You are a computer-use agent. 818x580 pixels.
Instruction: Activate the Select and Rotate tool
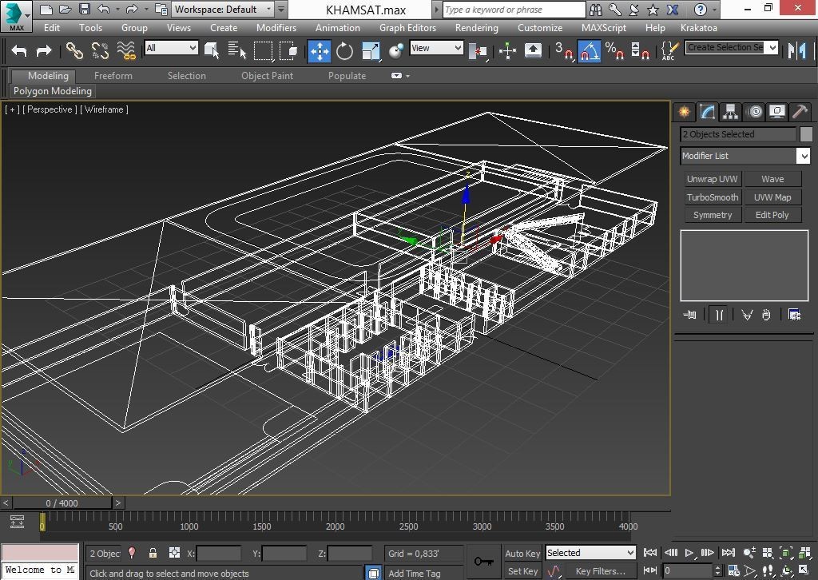[344, 51]
